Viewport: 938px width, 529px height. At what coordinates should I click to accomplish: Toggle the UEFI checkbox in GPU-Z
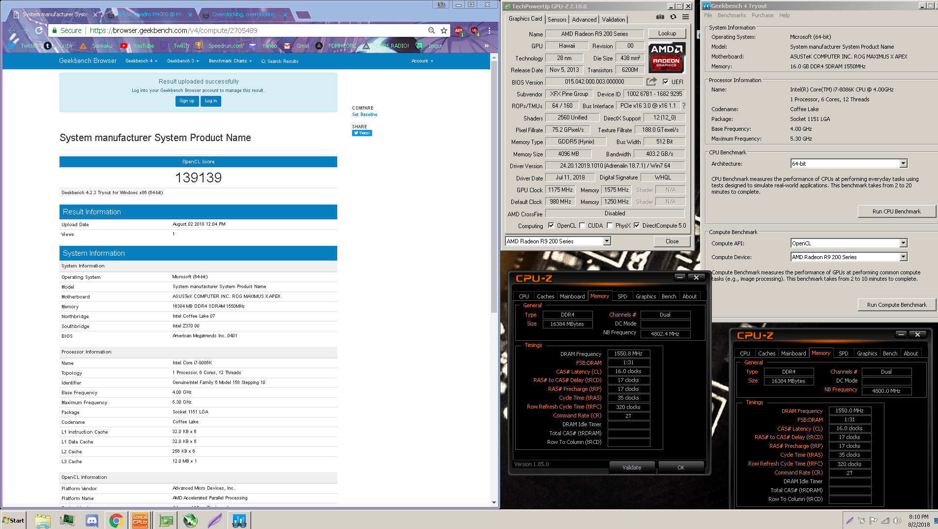665,82
